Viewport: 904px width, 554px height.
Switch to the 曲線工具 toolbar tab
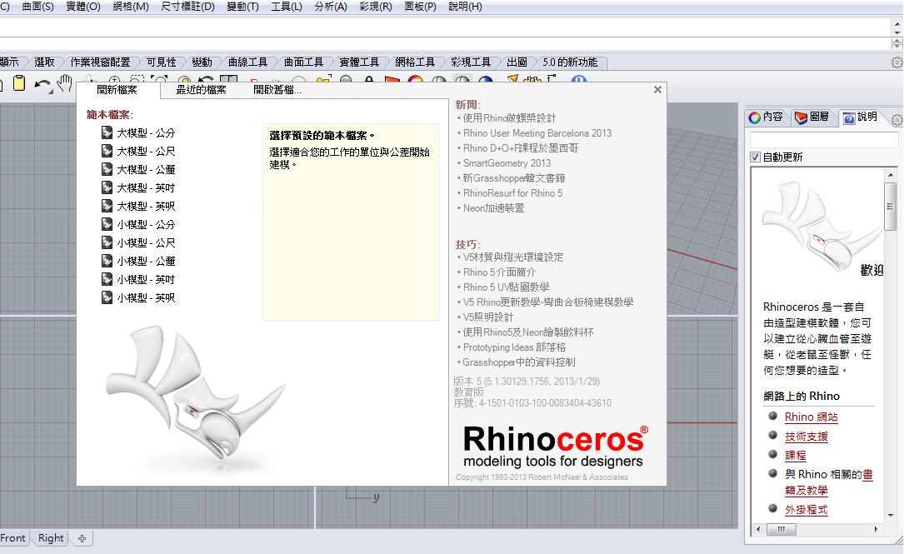click(247, 62)
